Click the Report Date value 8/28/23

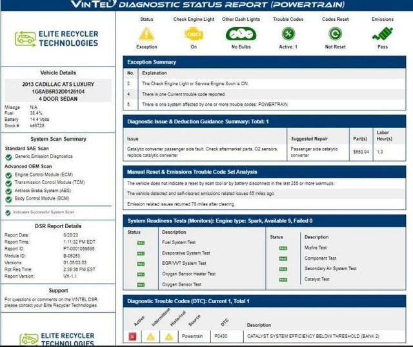(x=70, y=235)
